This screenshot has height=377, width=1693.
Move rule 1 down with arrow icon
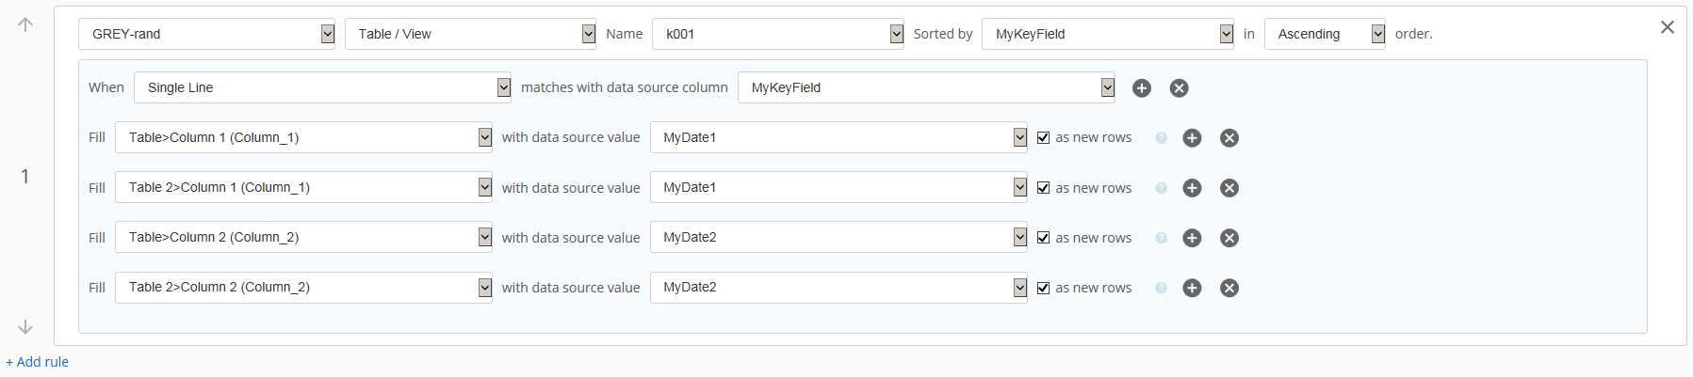pyautogui.click(x=25, y=327)
